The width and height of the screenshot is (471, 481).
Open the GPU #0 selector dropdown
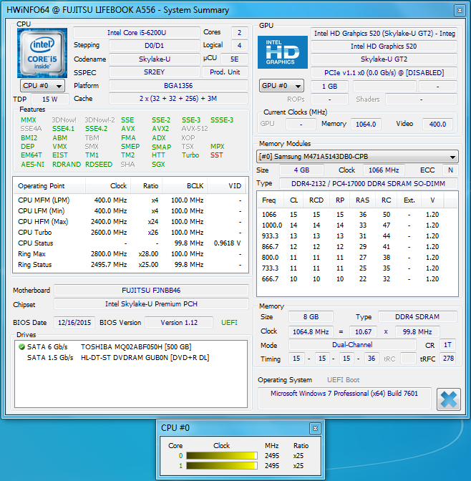(281, 86)
